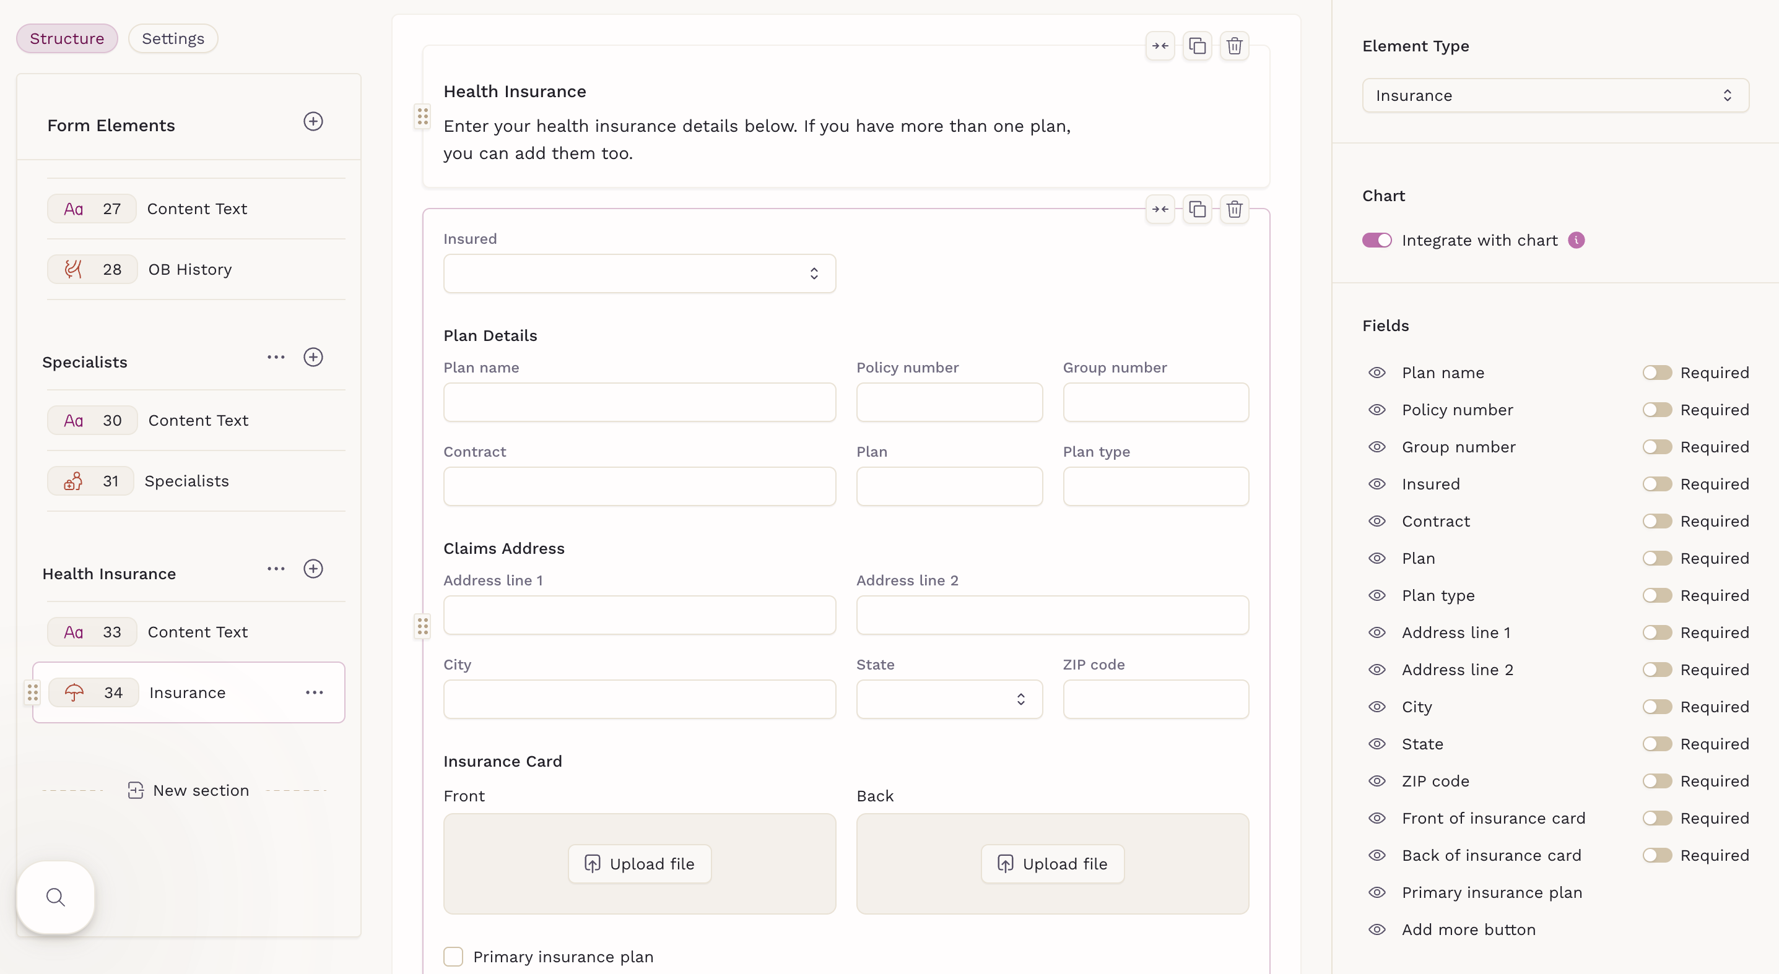
Task: Collapse the Insurance element block
Action: pos(1160,209)
